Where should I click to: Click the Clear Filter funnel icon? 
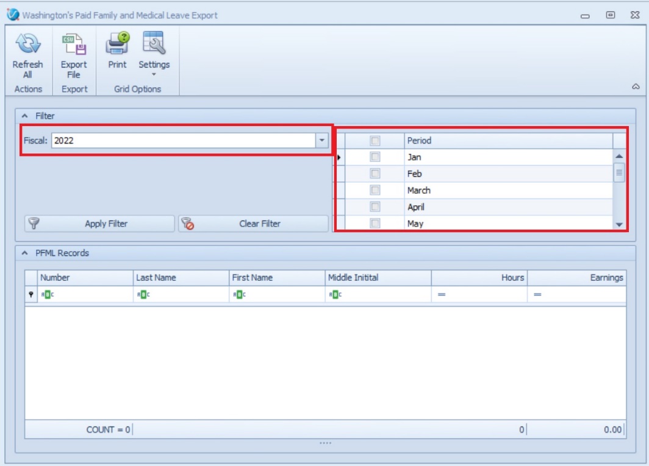point(187,224)
